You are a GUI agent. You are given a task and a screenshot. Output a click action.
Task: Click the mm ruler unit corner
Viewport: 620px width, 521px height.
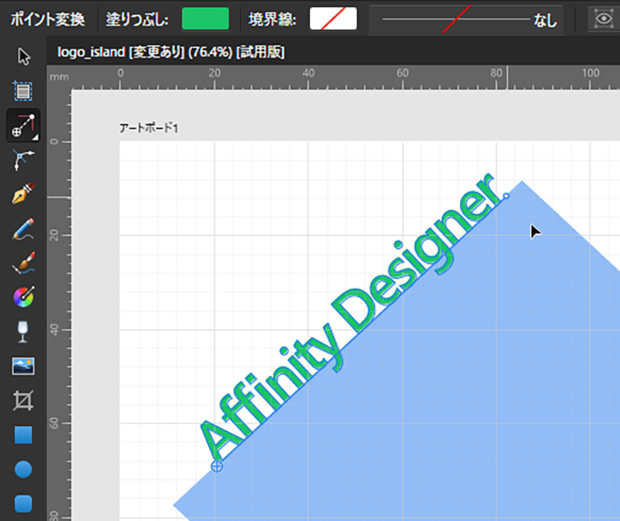(59, 77)
